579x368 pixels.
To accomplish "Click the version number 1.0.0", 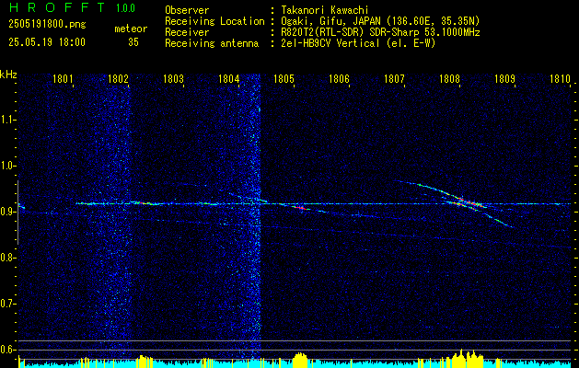I will 125,7.
